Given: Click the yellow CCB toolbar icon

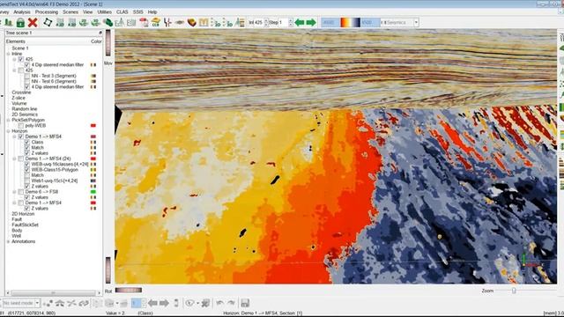Looking at the screenshot, I should (155, 23).
